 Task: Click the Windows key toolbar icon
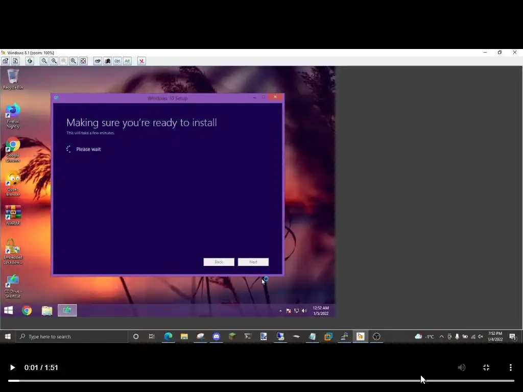[x=107, y=61]
